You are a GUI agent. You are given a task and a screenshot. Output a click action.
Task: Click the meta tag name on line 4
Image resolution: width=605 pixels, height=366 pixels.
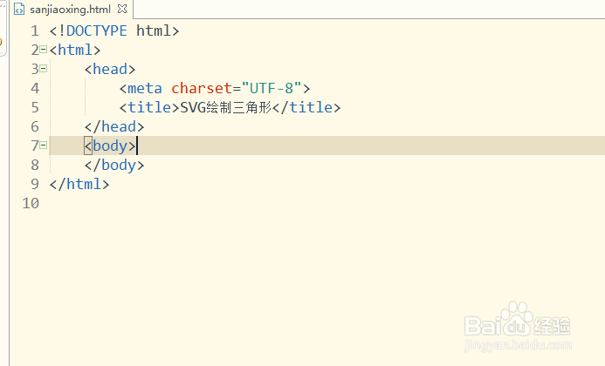pos(145,88)
